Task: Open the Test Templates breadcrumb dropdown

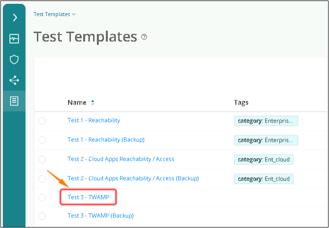Action: tap(54, 14)
